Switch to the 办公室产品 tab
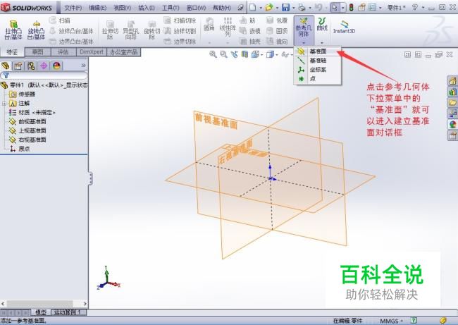 coord(124,52)
